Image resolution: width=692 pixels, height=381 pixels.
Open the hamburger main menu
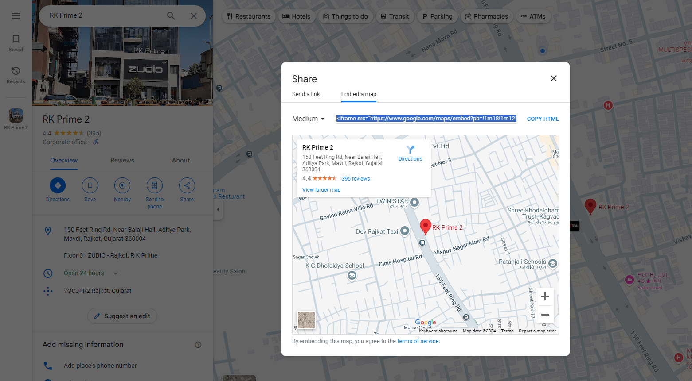16,16
